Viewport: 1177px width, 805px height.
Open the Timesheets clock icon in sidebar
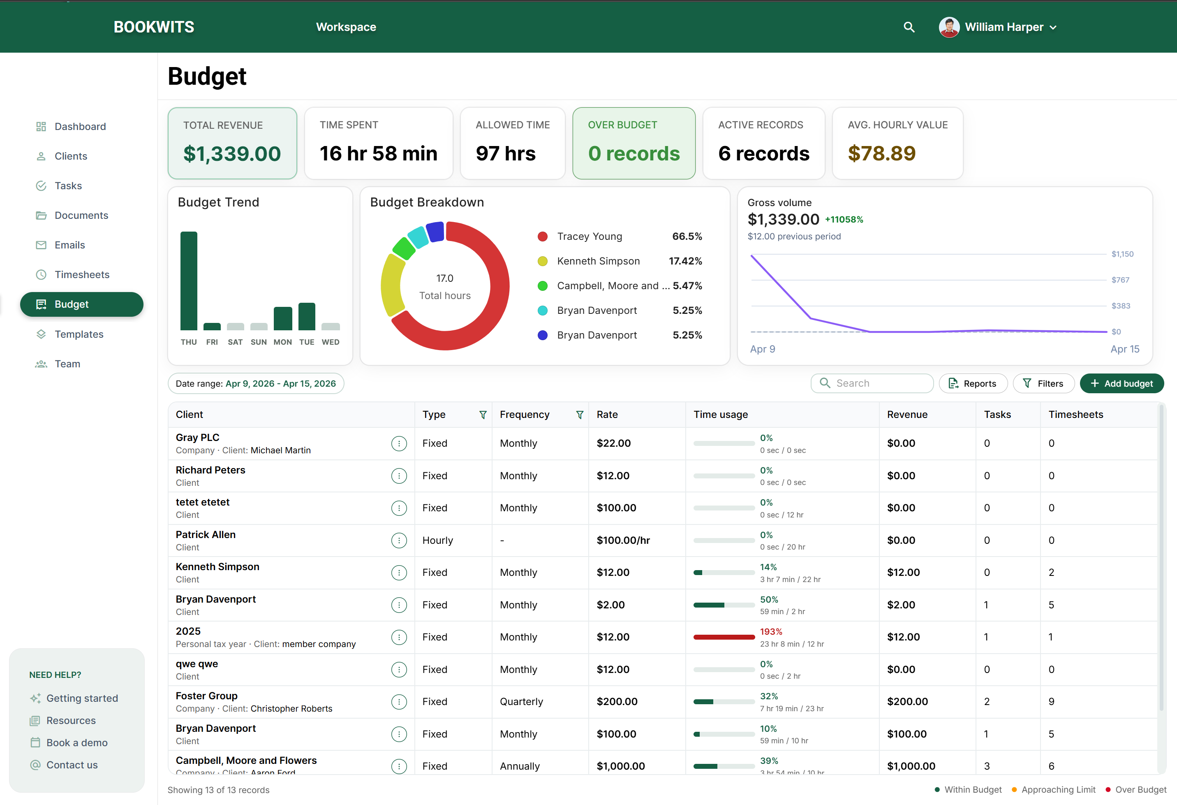click(x=41, y=275)
